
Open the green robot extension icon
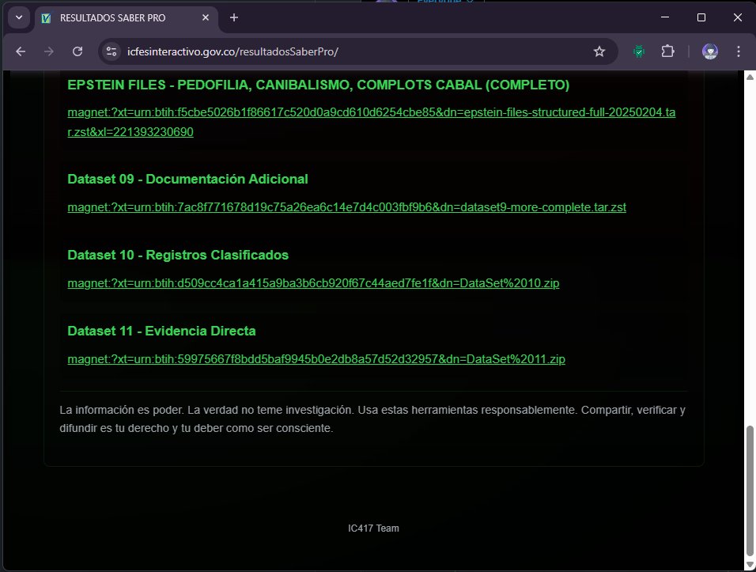639,51
